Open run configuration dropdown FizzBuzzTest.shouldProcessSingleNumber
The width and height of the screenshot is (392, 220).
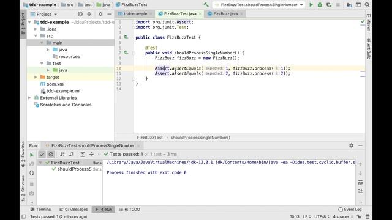[x=258, y=5]
